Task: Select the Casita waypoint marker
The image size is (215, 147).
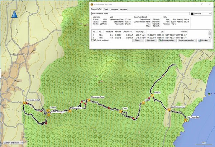Action: (x=121, y=111)
